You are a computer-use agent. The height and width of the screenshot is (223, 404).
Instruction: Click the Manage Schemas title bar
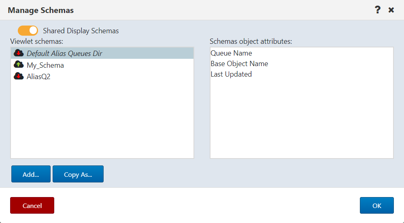point(191,10)
